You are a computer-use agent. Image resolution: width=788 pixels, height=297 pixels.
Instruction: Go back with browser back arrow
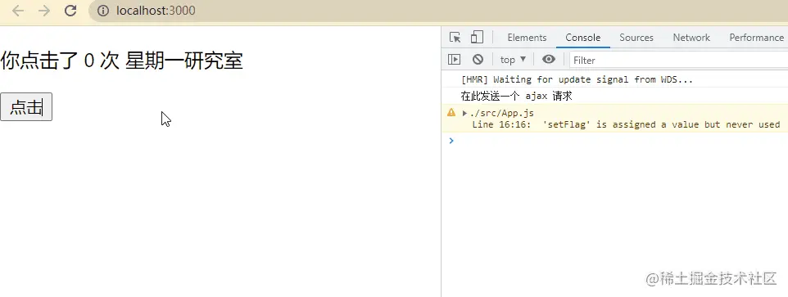[x=18, y=11]
